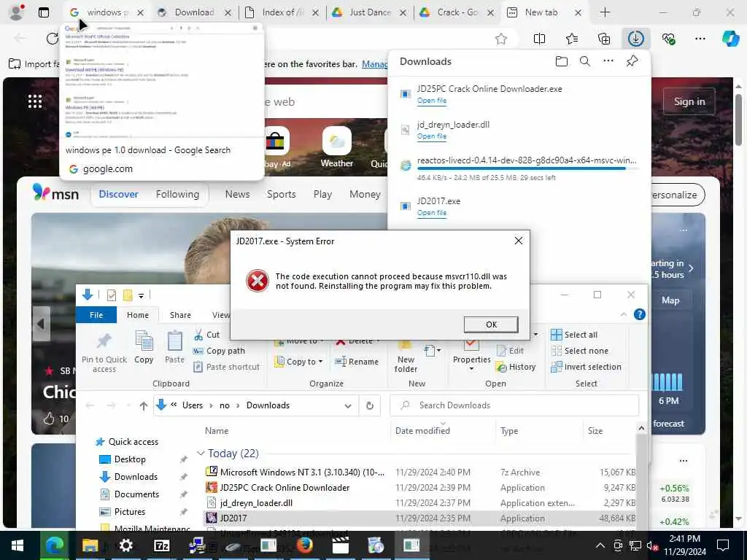Click Rename in the Organize group
The image size is (747, 560).
[x=357, y=362]
